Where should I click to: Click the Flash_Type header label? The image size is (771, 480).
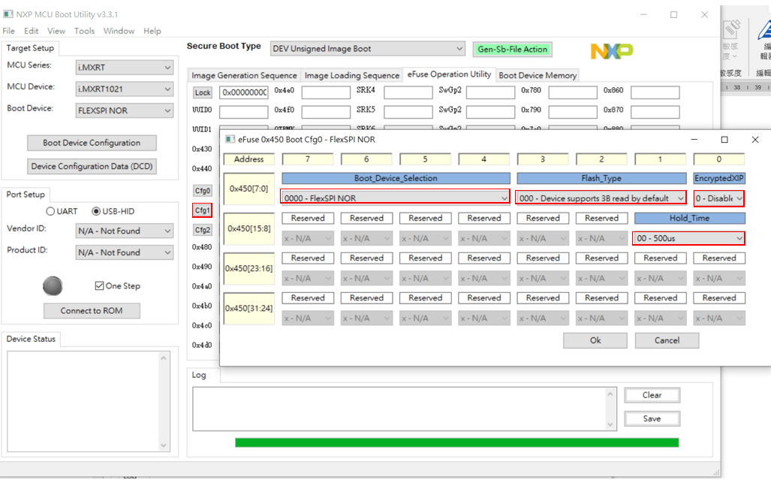[x=601, y=178]
